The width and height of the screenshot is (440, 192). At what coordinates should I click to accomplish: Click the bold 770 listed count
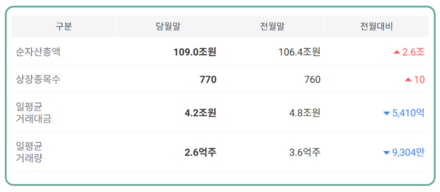tap(208, 80)
